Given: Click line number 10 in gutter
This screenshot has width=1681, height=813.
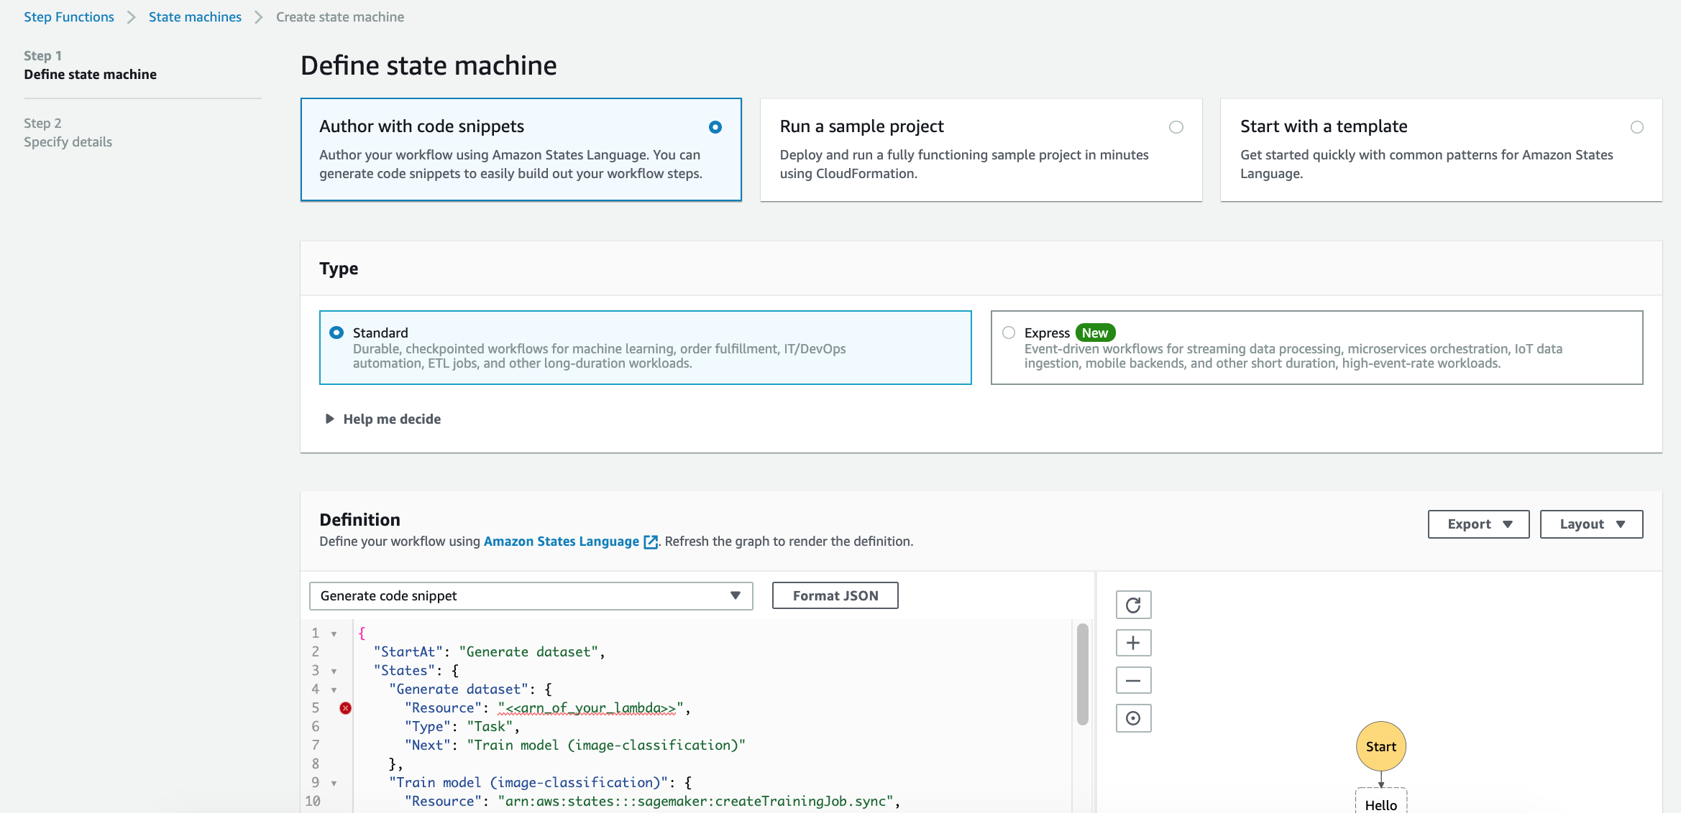Looking at the screenshot, I should coord(313,802).
